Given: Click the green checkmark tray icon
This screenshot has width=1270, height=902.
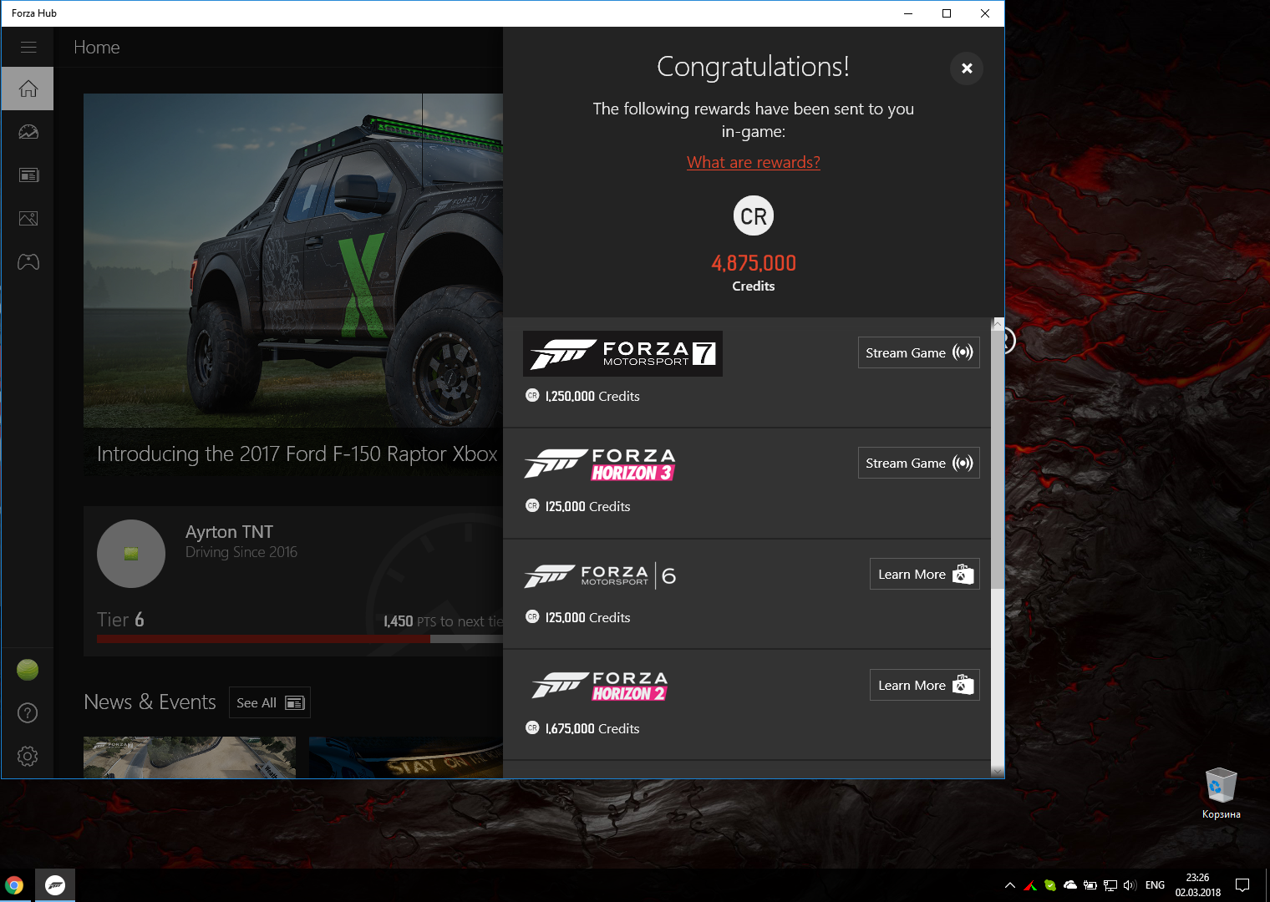Looking at the screenshot, I should coord(1050,885).
